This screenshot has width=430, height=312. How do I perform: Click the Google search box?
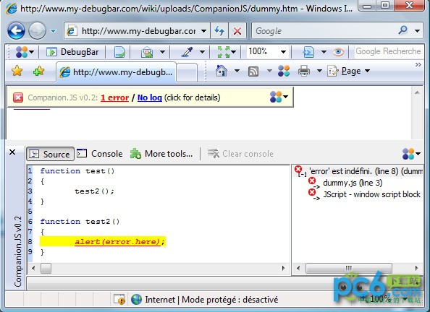point(324,30)
